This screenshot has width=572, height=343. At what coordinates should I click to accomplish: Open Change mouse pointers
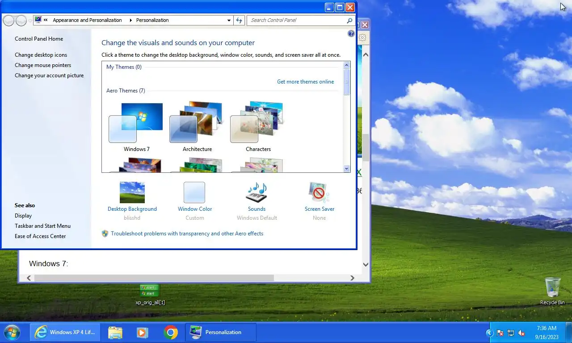43,65
